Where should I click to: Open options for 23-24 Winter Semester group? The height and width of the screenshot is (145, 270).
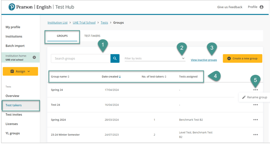[x=255, y=135]
